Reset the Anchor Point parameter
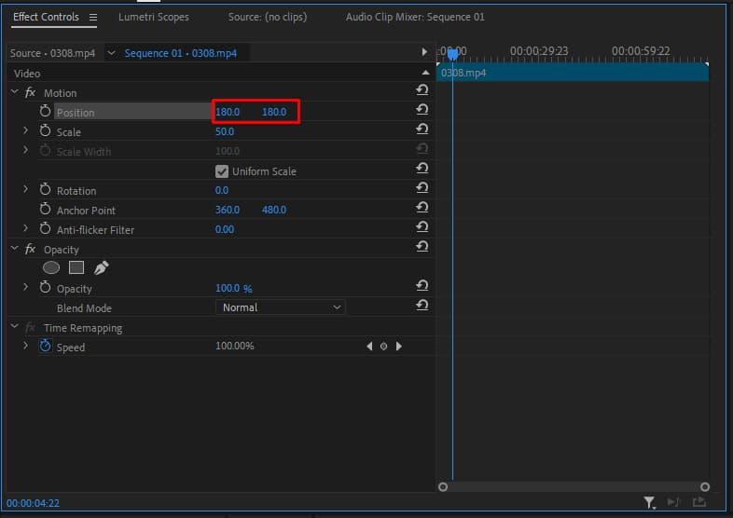 (422, 208)
